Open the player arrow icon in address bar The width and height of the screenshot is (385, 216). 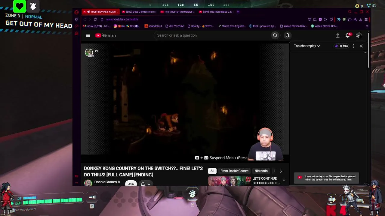coord(325,19)
